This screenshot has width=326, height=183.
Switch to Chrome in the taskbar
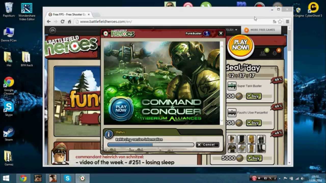click(x=23, y=178)
